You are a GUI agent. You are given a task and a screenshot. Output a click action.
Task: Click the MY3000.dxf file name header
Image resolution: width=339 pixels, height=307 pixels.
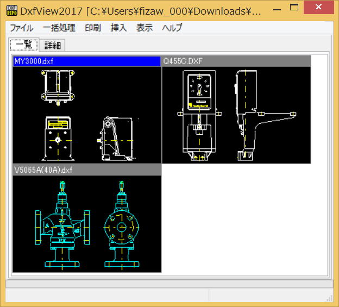[x=87, y=61]
